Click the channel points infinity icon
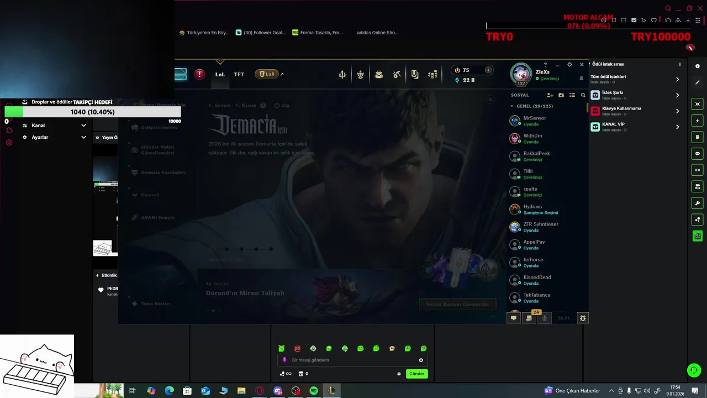The image size is (707, 398). point(285,374)
